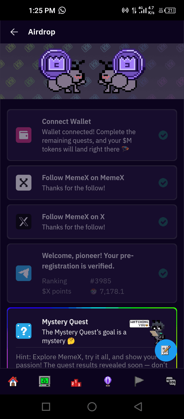Open the Follow MemeX on X quest
Viewport: 184px width, 419px height.
click(x=73, y=217)
